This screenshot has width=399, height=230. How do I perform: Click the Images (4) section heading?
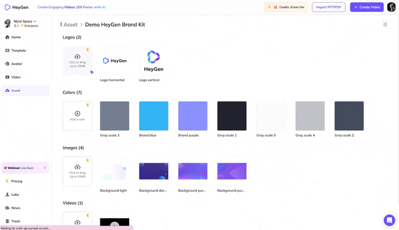74,148
